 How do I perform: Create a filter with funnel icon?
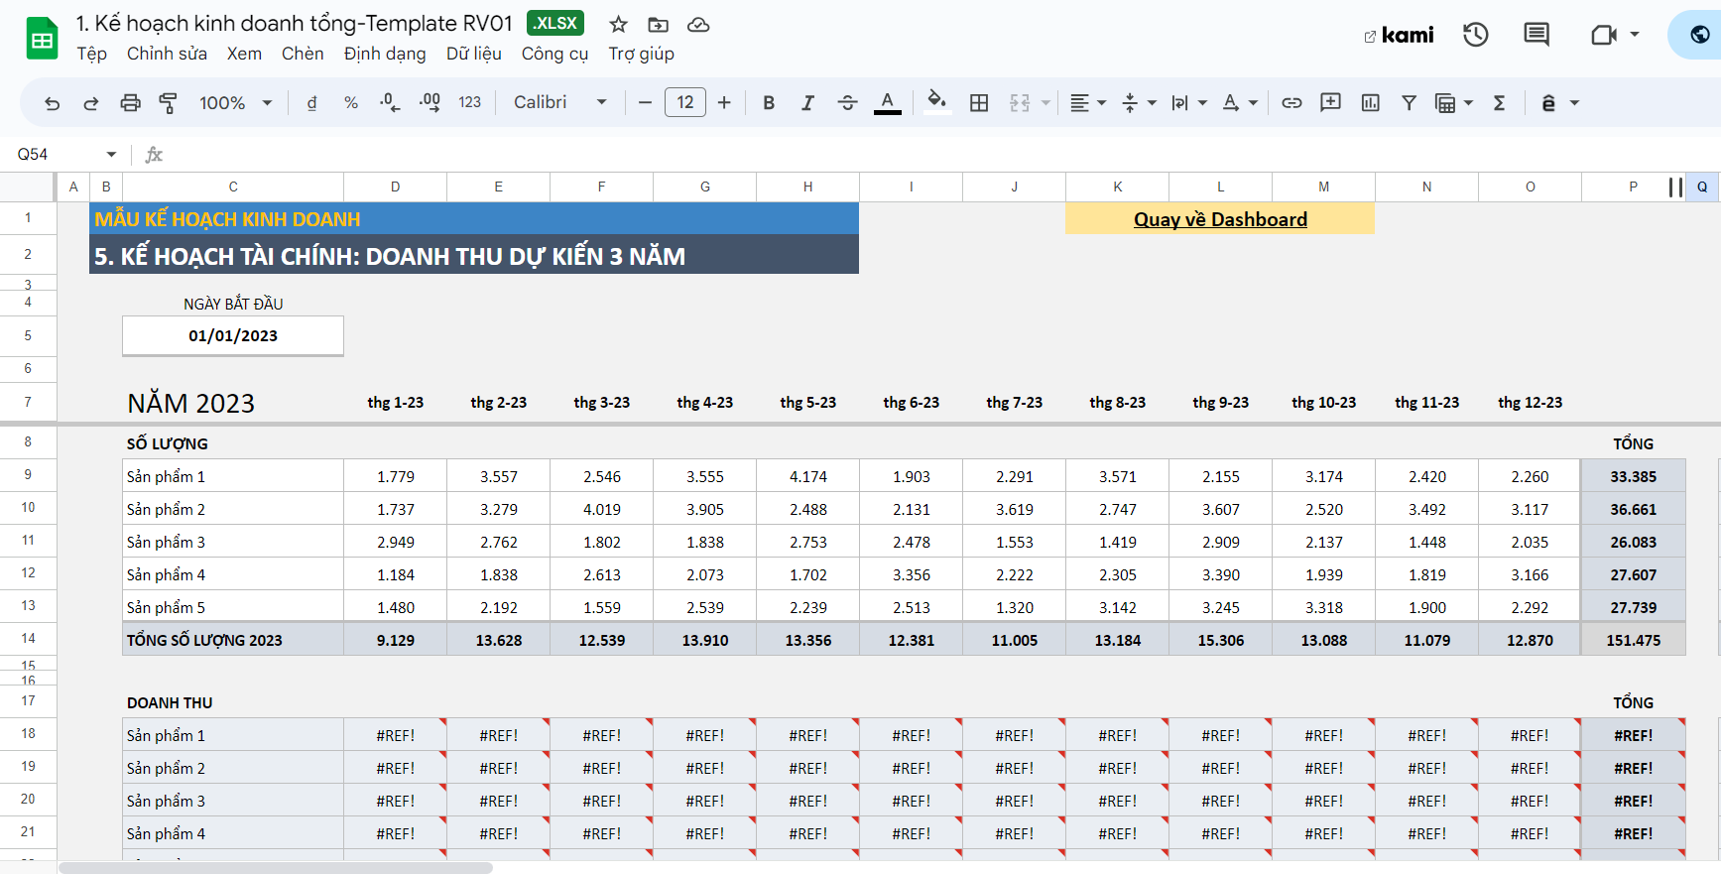click(1409, 103)
